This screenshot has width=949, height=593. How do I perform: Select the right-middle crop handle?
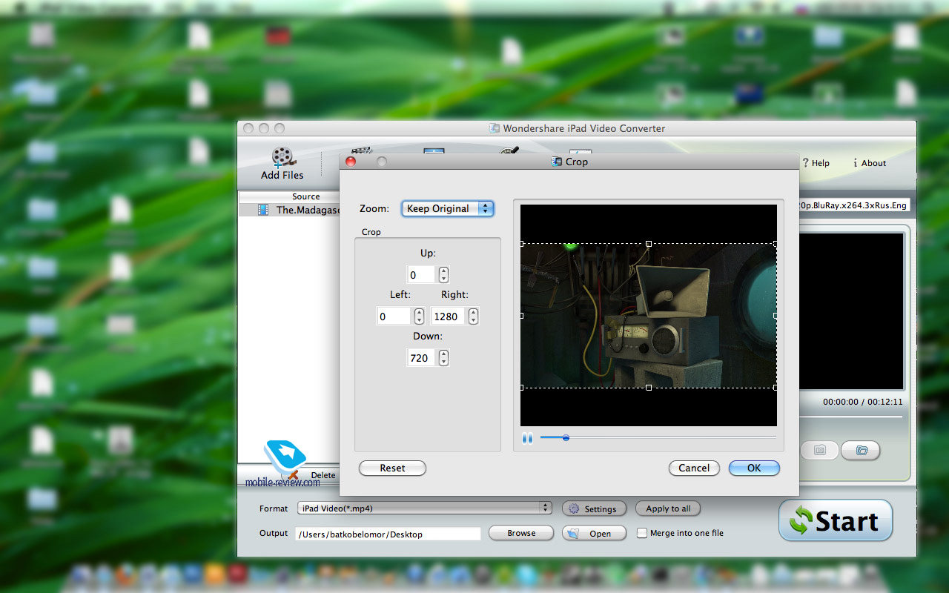point(776,316)
